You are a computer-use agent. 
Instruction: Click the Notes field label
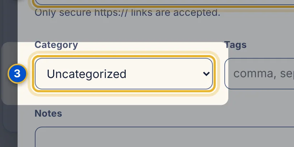pyautogui.click(x=48, y=113)
